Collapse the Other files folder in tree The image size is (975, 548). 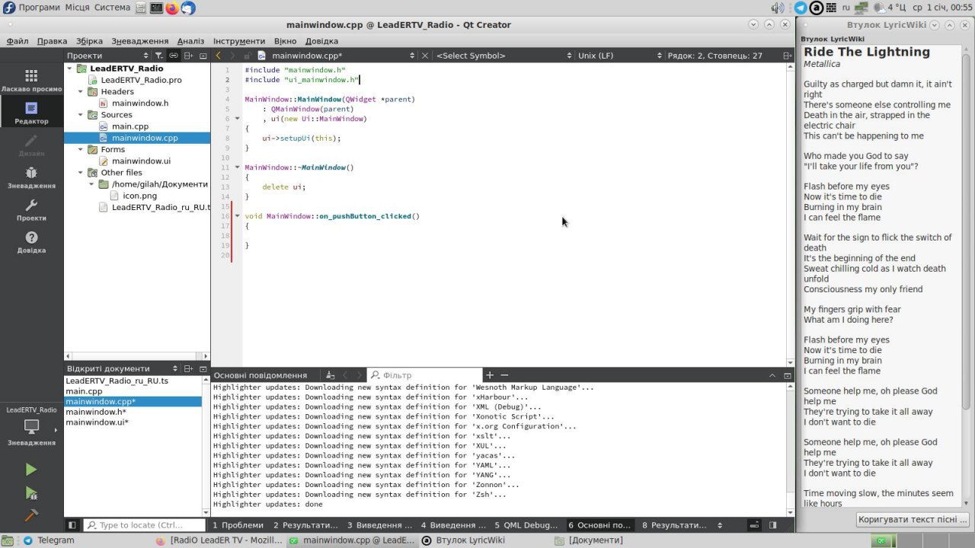coord(82,173)
